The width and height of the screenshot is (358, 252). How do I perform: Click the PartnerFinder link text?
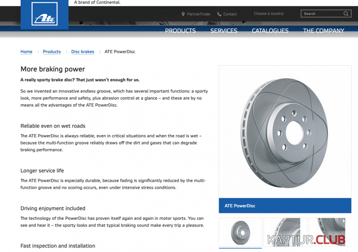tap(199, 14)
